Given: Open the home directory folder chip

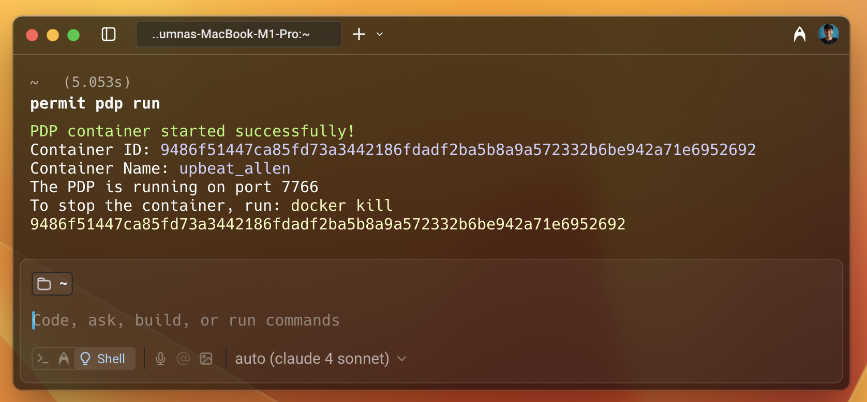Looking at the screenshot, I should 52,284.
